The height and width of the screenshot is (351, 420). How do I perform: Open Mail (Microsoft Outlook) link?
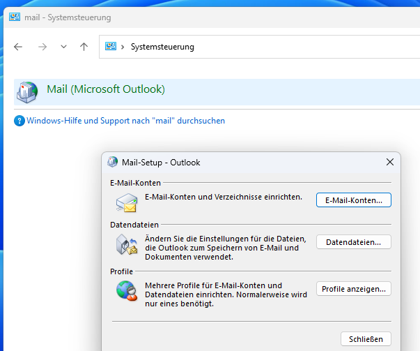click(106, 89)
